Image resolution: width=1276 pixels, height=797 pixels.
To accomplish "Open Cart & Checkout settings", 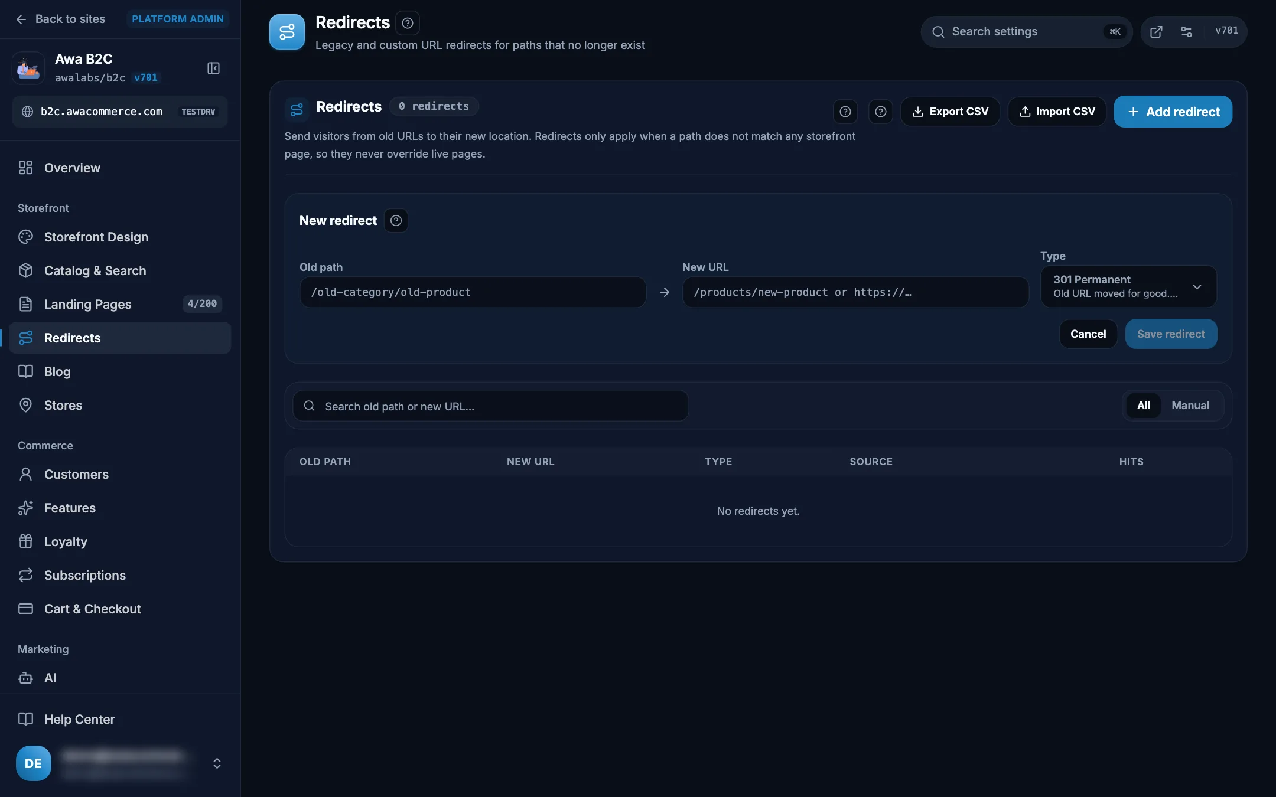I will pos(120,609).
